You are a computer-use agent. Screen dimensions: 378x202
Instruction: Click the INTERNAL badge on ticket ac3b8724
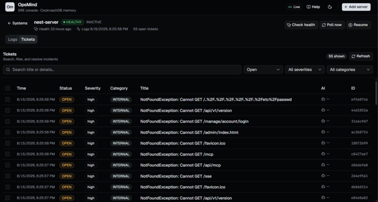[x=121, y=132]
